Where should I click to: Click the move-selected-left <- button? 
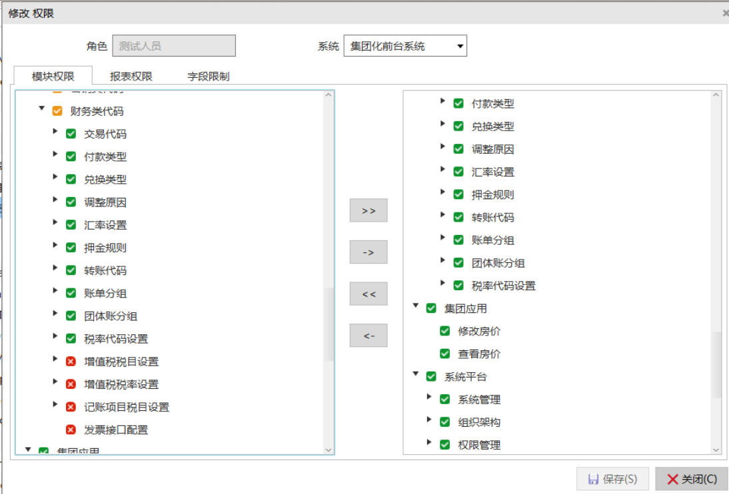(368, 336)
